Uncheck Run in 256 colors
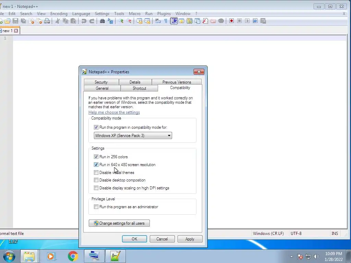 click(x=96, y=157)
